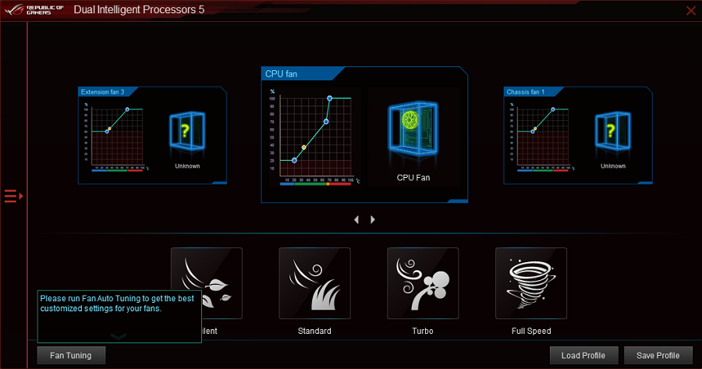
Task: Click the Extension fan 3 panel title
Action: coord(102,92)
